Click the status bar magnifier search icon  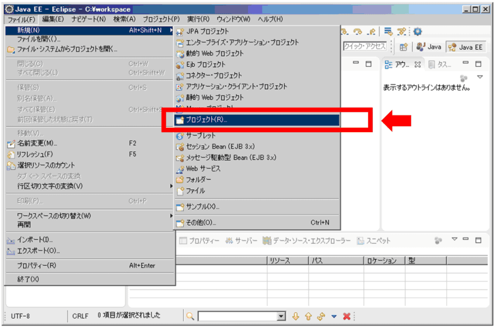190,316
